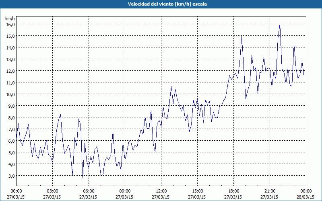Select the 27/03/15 date under 15:00
The image size is (322, 201).
197,197
